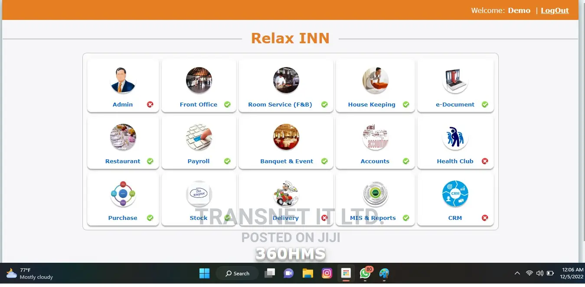This screenshot has height=287, width=585.
Task: Click the Payroll label
Action: [199, 161]
